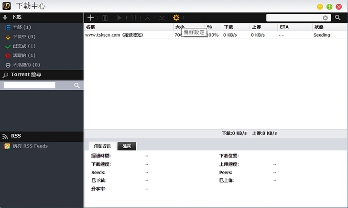The height and width of the screenshot is (208, 348).
Task: Open 所有 RSS Feeds
Action: coord(30,146)
